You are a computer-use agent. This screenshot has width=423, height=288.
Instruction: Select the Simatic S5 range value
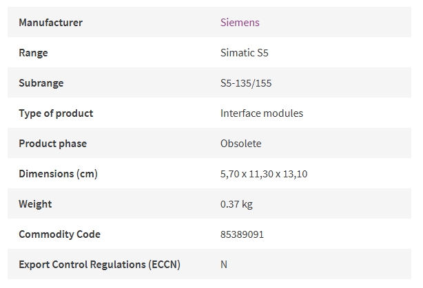tap(245, 53)
